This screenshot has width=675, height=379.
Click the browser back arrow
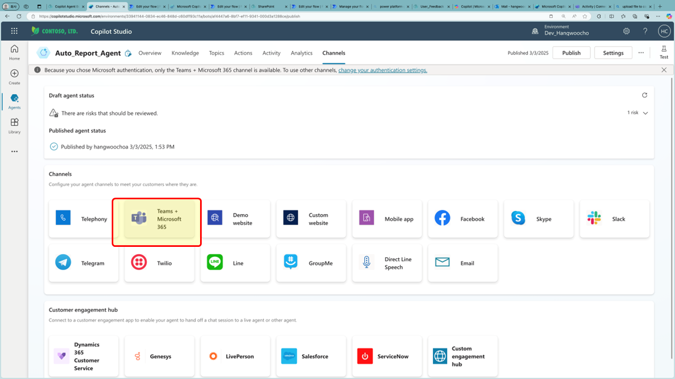[x=7, y=16]
